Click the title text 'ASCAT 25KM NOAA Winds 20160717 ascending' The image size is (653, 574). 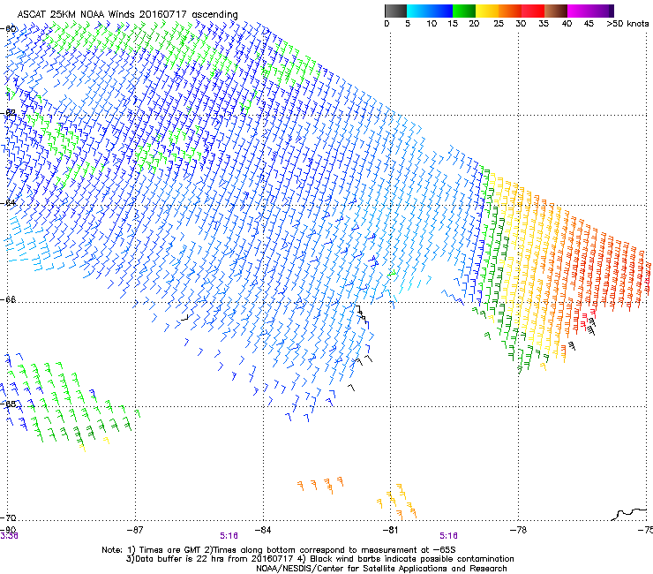[x=127, y=15]
